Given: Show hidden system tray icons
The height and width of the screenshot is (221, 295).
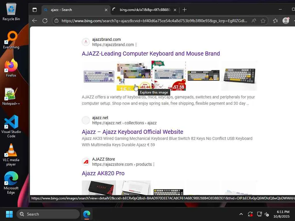Looking at the screenshot, I should coord(241,214).
